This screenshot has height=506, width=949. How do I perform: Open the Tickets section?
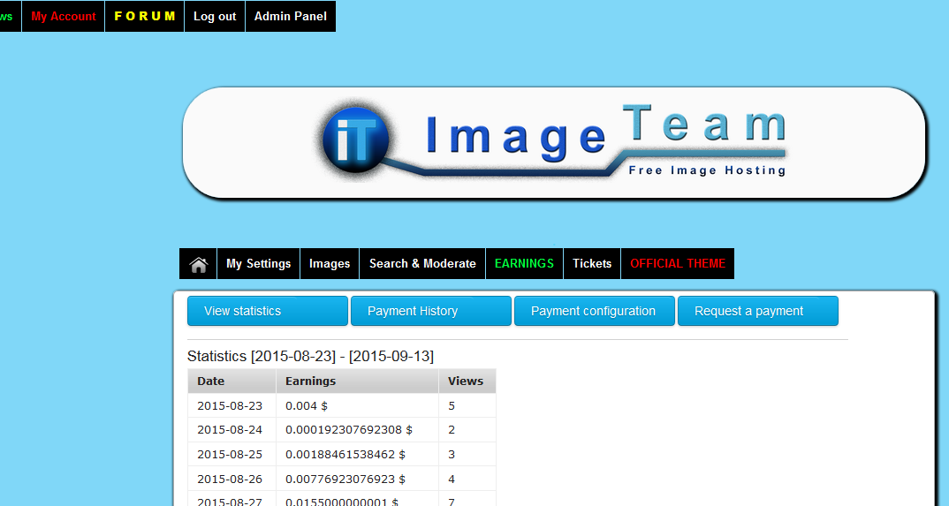(x=592, y=264)
